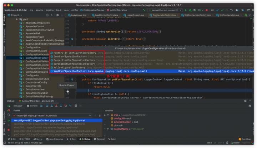The width and height of the screenshot is (257, 148).
Task: Click Step Into icon in debugger toolbar
Action: (x=52, y=106)
